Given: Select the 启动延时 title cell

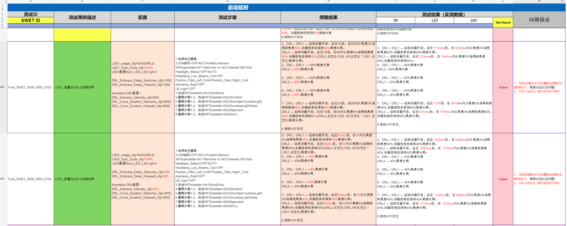Looking at the screenshot, I should [x=238, y=8].
